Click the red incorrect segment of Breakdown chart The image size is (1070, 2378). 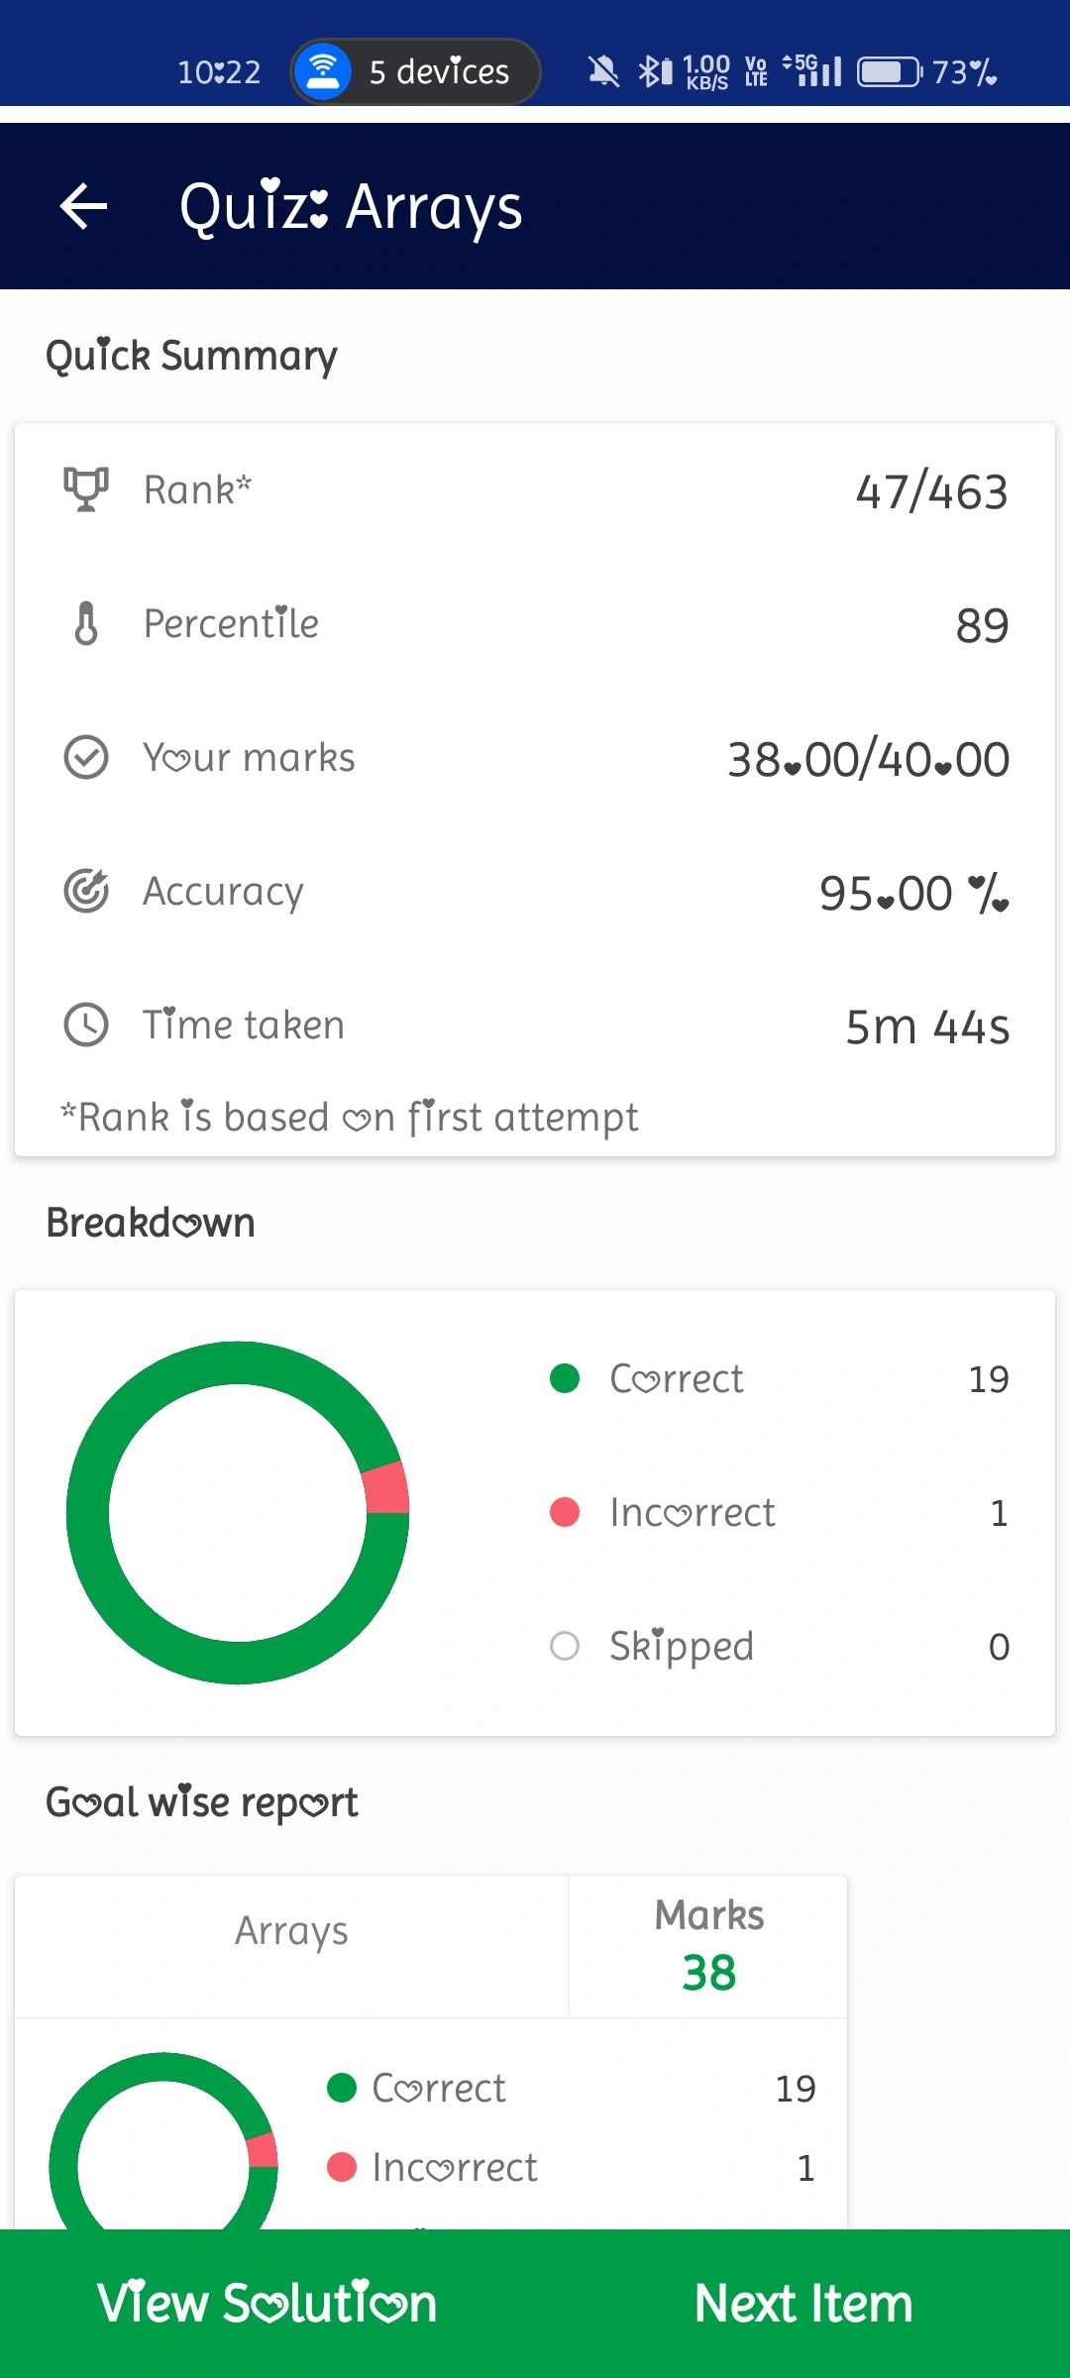click(x=387, y=1488)
